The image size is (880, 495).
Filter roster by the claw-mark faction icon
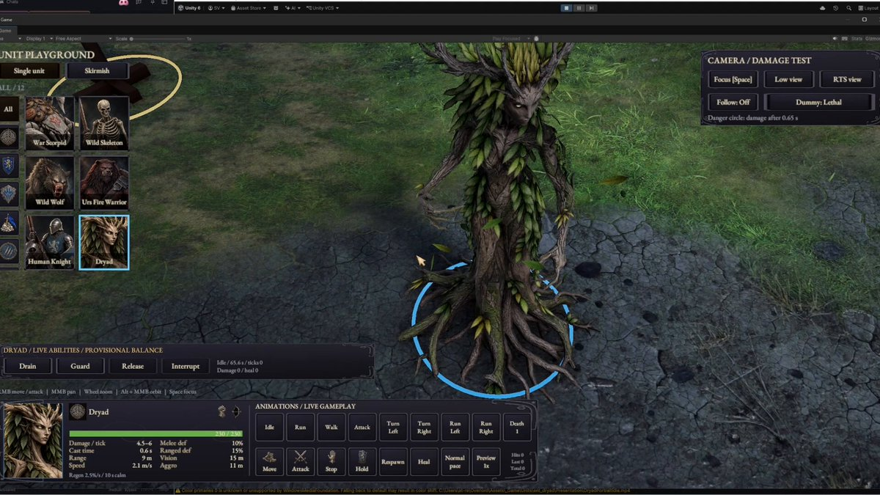point(8,251)
